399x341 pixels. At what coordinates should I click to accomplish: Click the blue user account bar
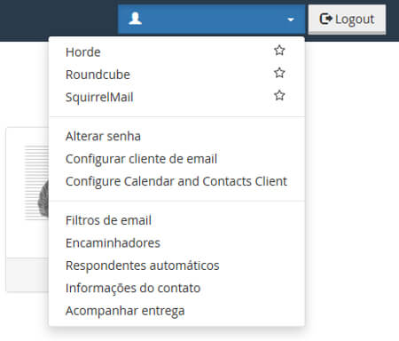(211, 20)
